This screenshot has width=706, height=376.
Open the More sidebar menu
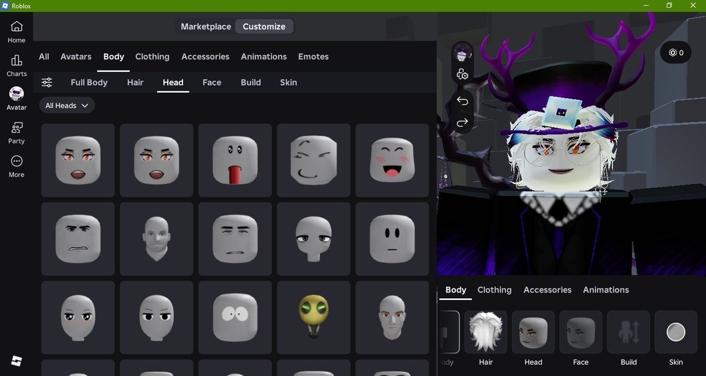click(16, 166)
